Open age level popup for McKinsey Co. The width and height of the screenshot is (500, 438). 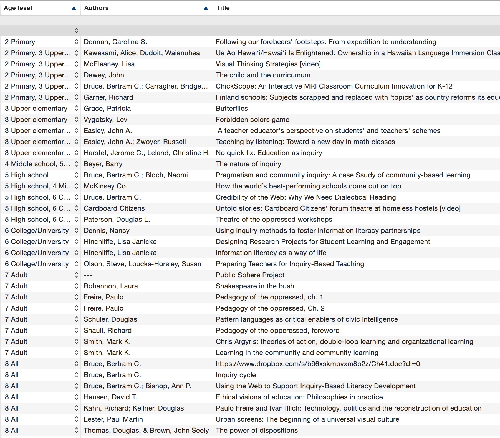(77, 186)
